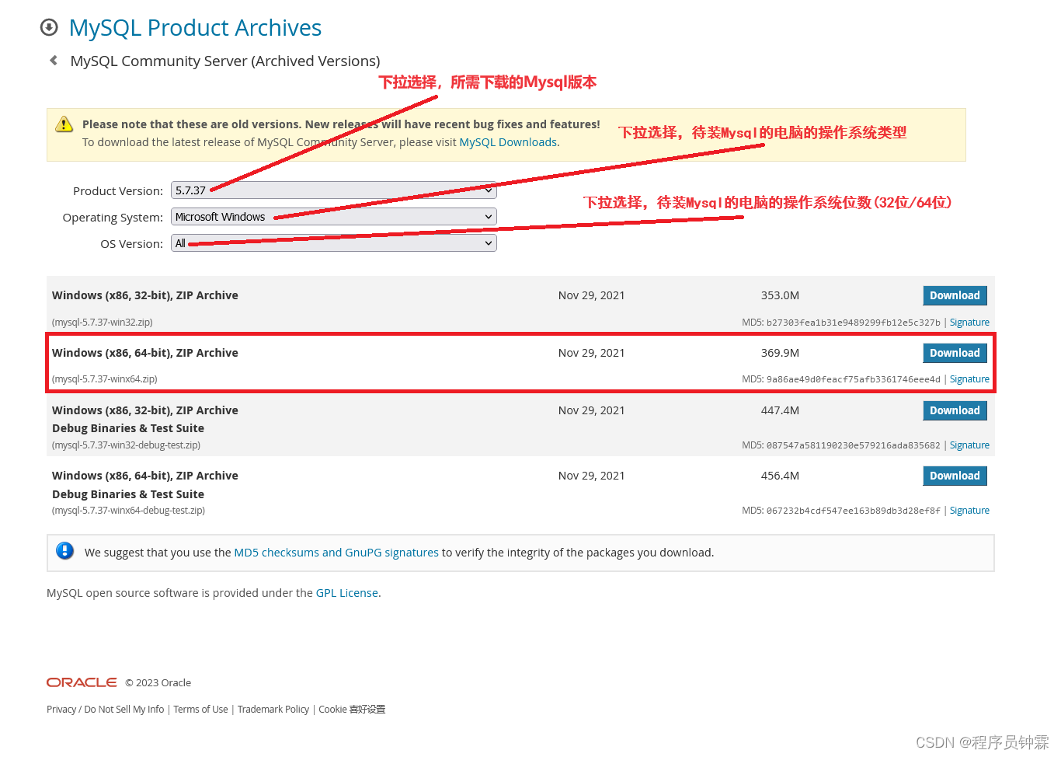Click Windows (x86, 32-bit), ZIP Archive 353.0M title

pos(145,295)
